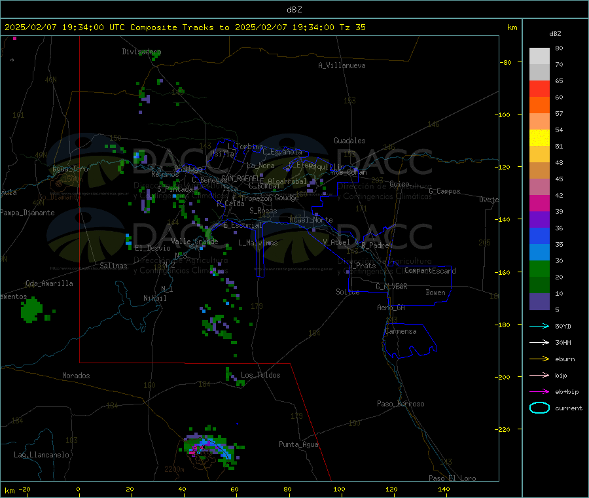Viewport: 589px width, 498px height.
Task: Click the Atuel_Norte label
Action: coord(311,220)
